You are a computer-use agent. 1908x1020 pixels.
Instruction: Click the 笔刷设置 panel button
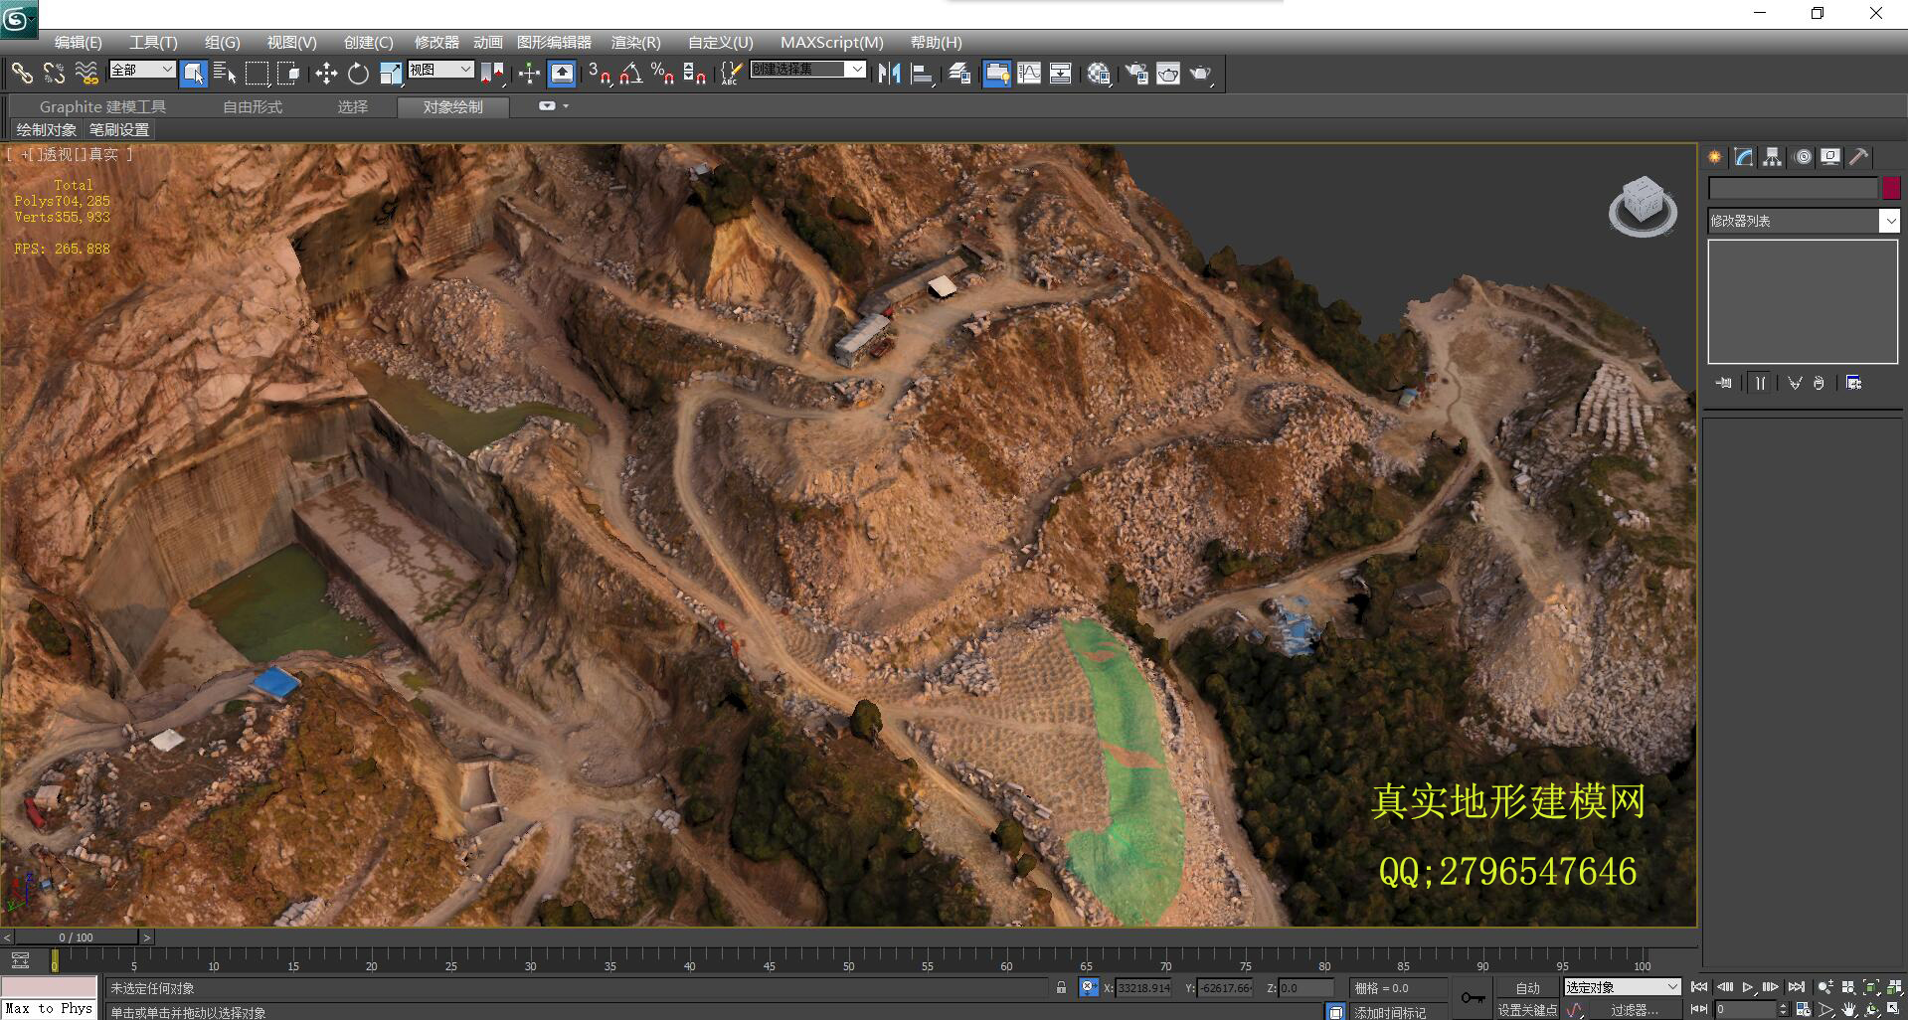click(x=118, y=129)
